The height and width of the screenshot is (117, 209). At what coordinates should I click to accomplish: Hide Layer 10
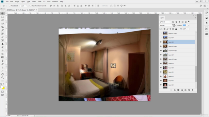click(161, 68)
